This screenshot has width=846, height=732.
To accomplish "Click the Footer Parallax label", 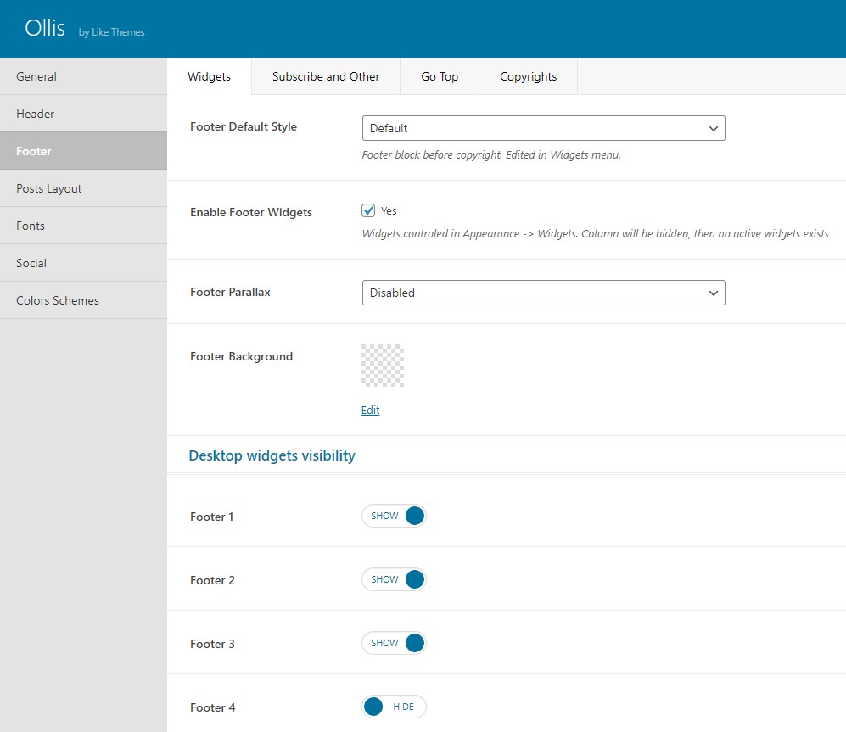I will (x=230, y=292).
